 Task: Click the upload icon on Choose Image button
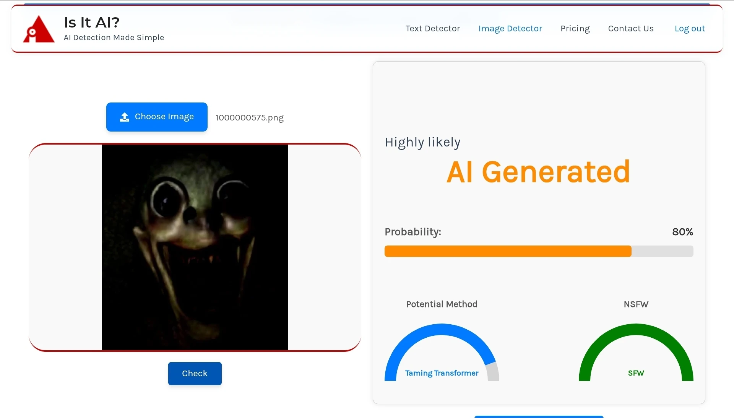pos(125,117)
